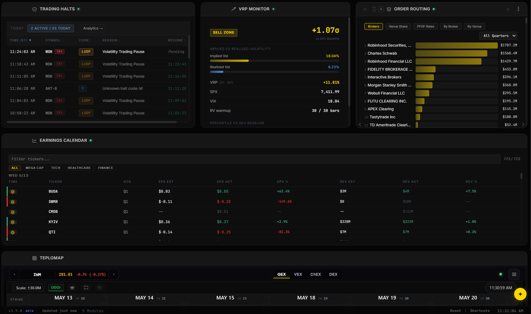Viewport: 531px width, 314px height.
Task: Click the Trading Halts panel header icon
Action: pyautogui.click(x=35, y=9)
